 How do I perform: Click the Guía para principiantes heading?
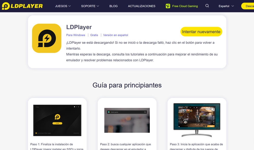(127, 85)
